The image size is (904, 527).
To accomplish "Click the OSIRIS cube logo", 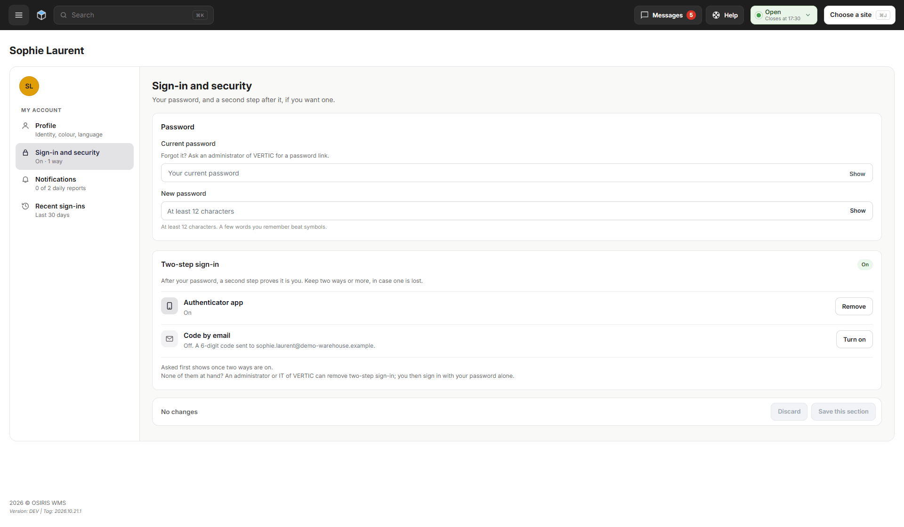I will 41,15.
